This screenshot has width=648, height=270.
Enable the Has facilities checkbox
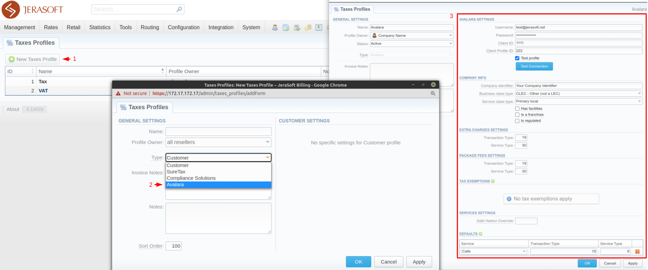click(517, 108)
